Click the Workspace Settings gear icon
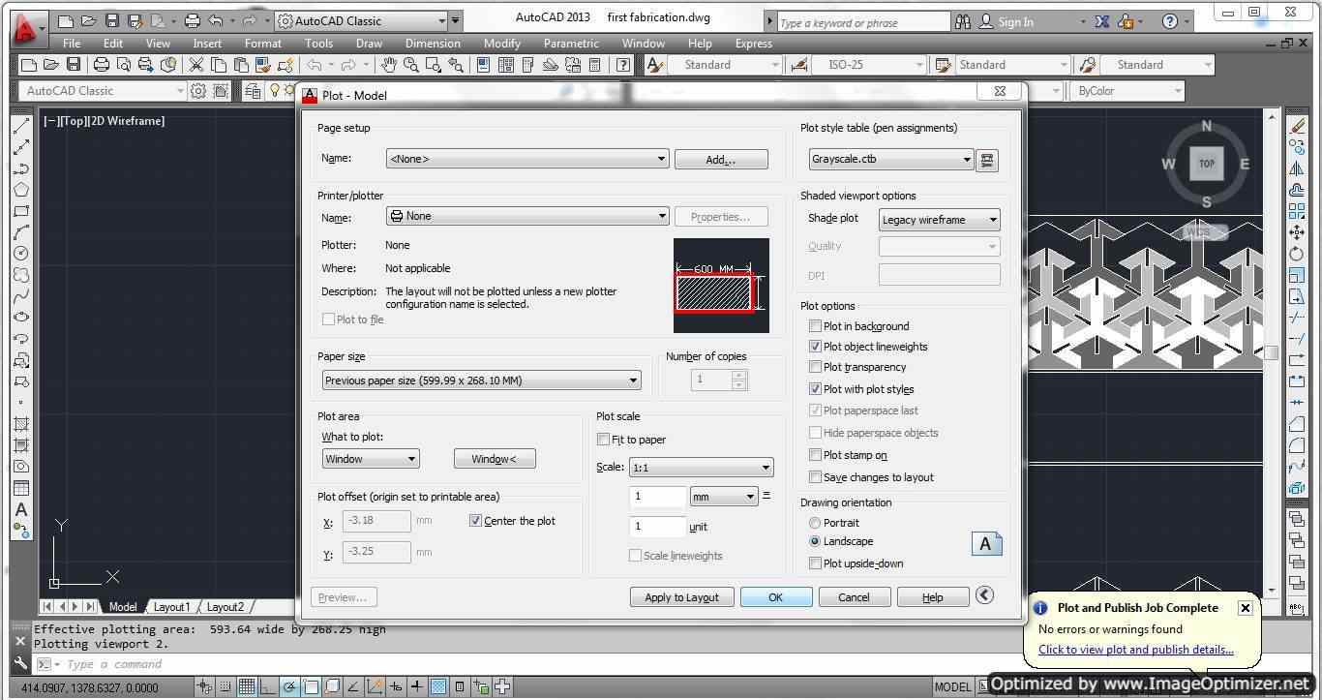 point(198,91)
